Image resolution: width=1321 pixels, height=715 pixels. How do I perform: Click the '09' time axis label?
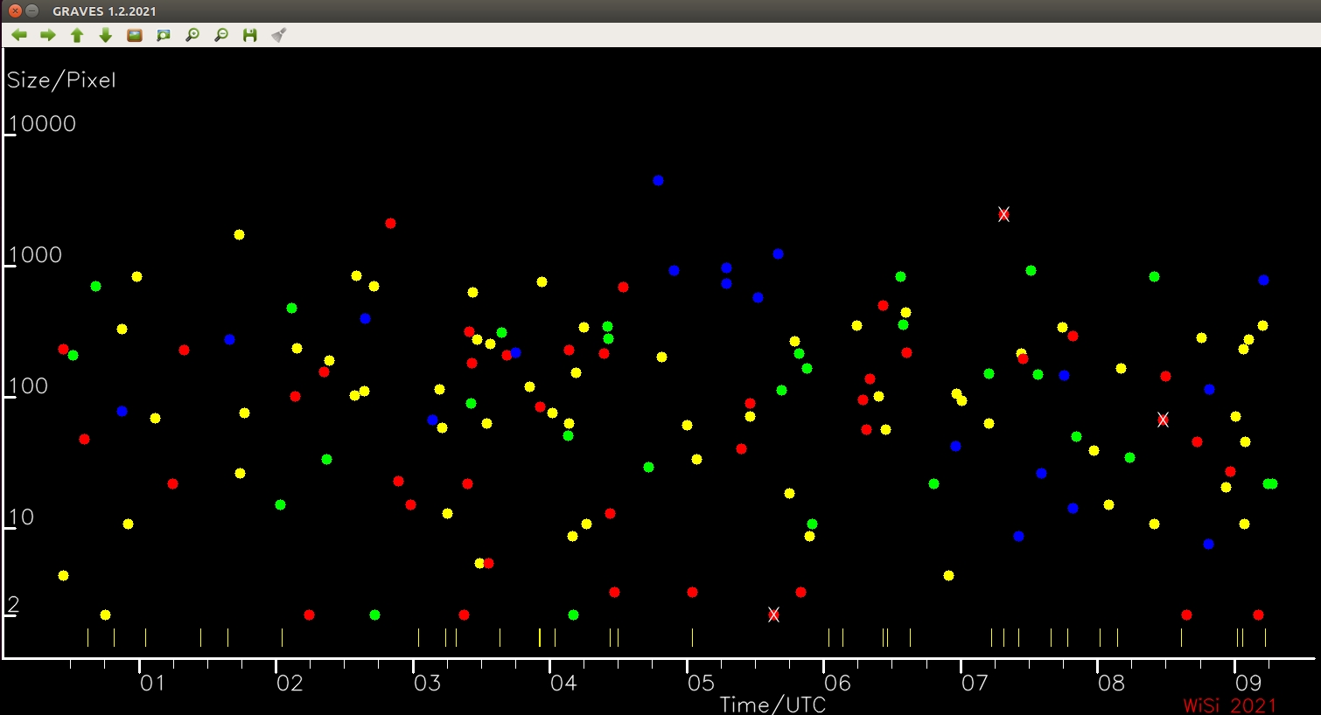tap(1248, 683)
